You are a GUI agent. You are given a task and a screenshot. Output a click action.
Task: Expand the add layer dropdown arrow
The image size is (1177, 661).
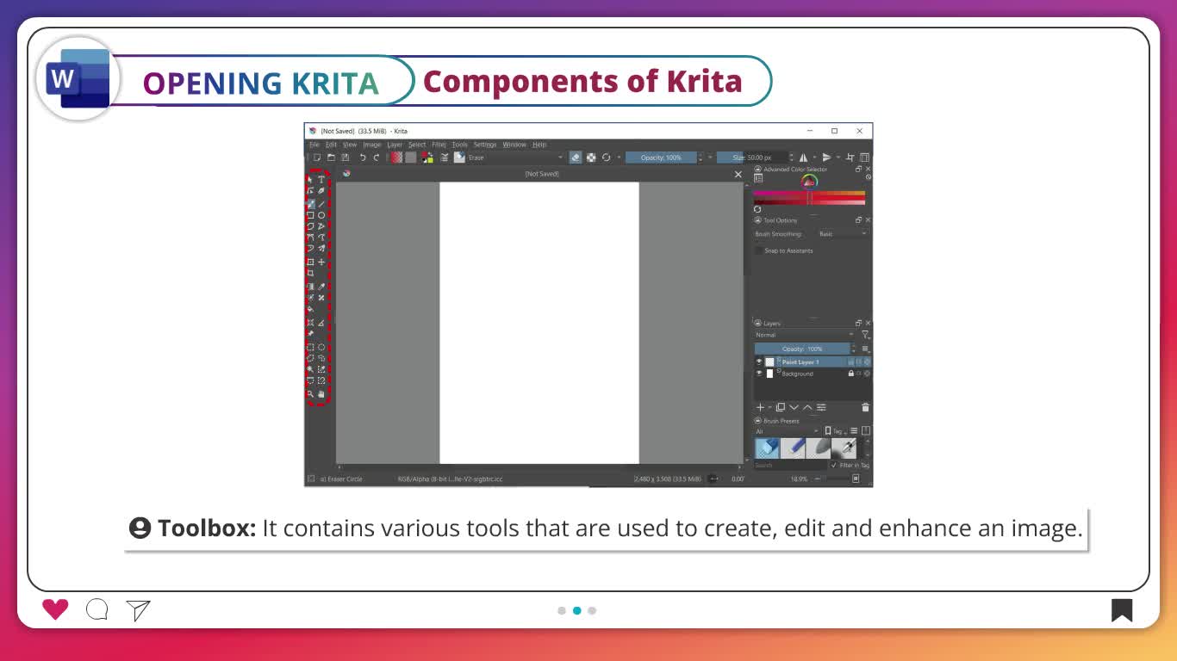[769, 407]
